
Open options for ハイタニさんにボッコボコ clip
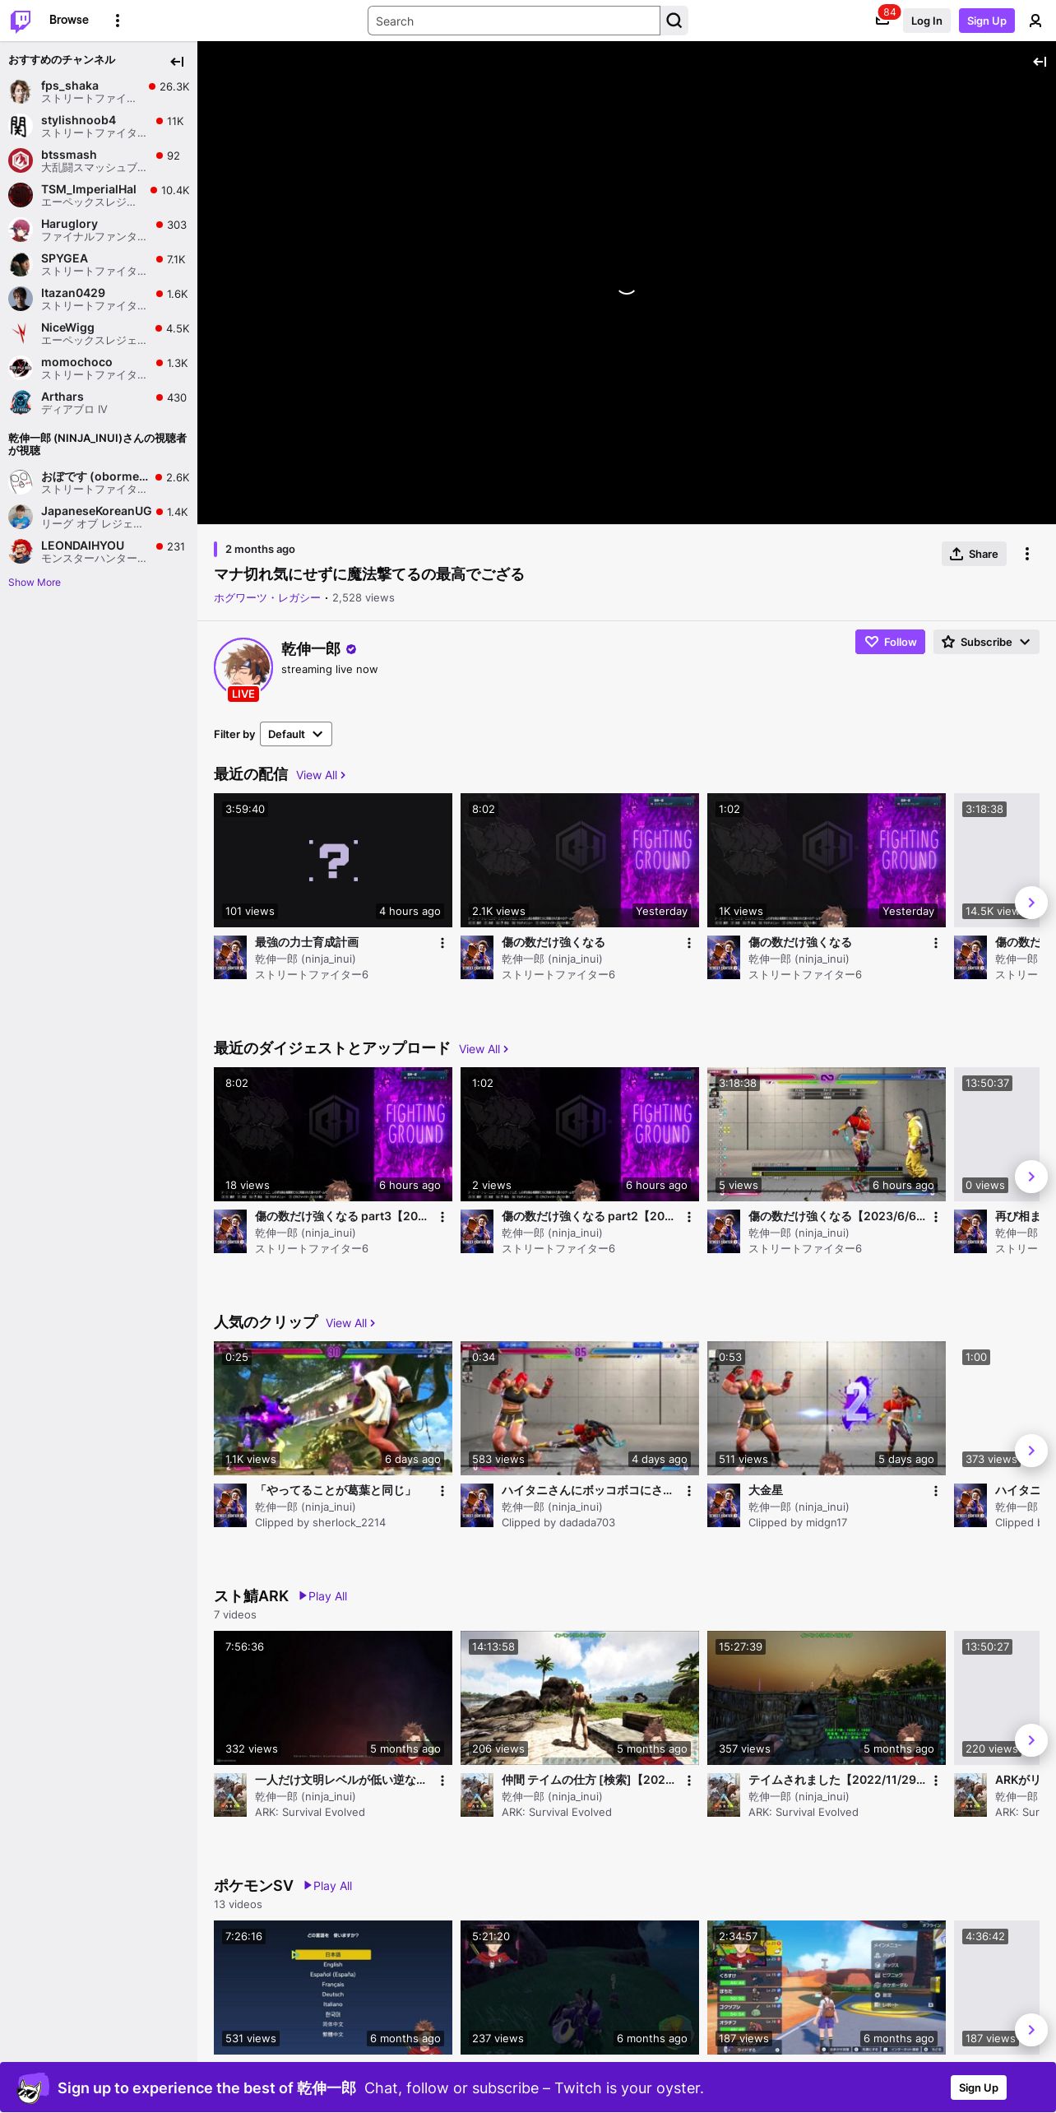[688, 1491]
